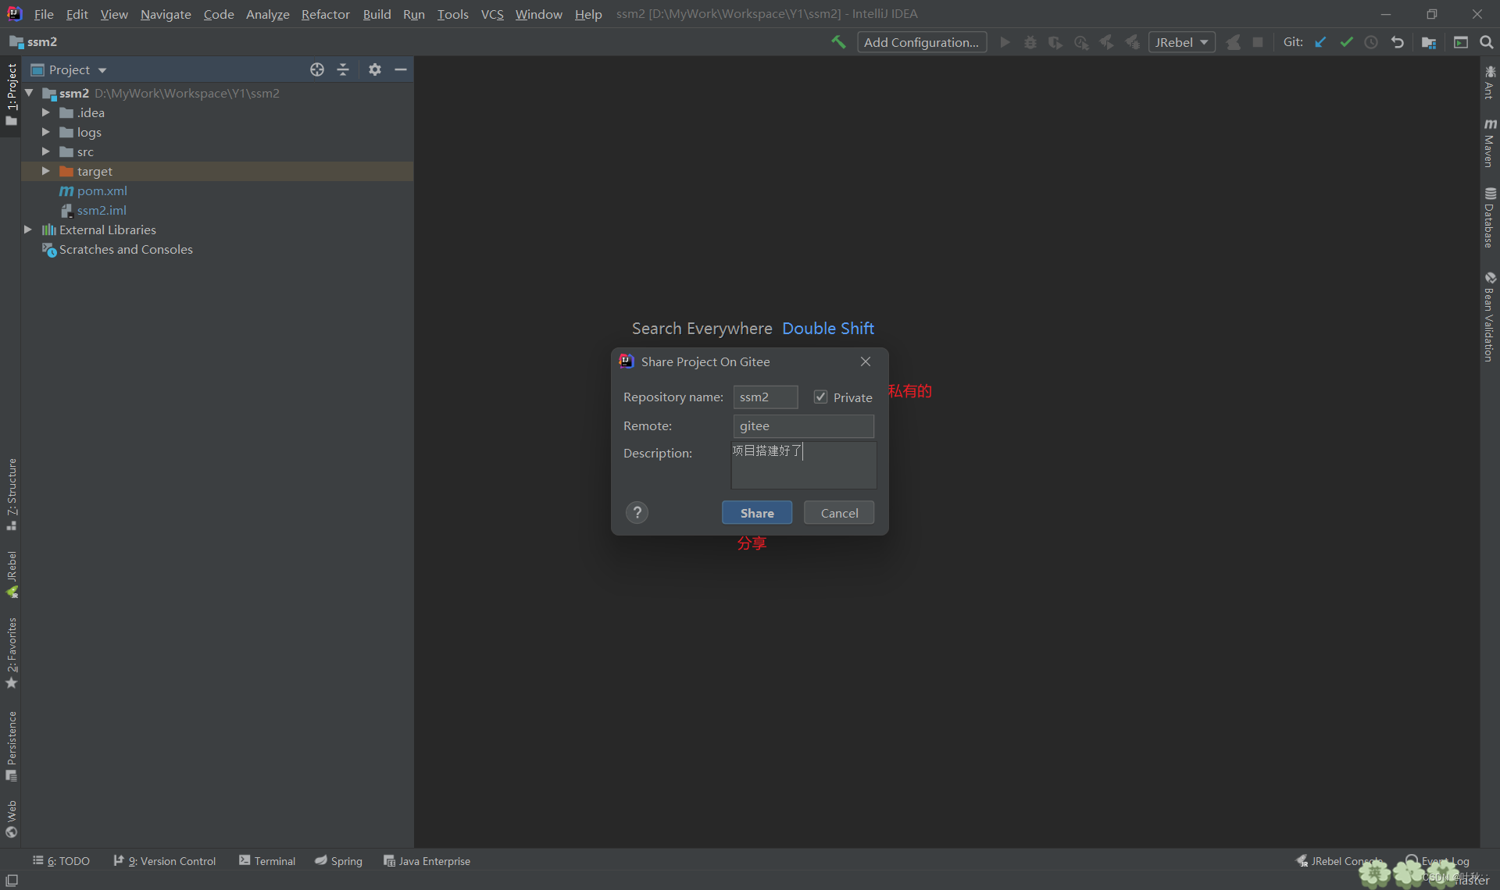
Task: Click Cancel to dismiss the dialog
Action: click(838, 513)
